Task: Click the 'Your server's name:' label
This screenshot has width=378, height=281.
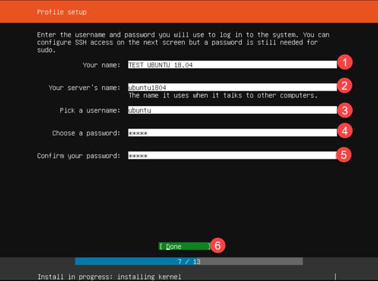Action: (x=85, y=88)
